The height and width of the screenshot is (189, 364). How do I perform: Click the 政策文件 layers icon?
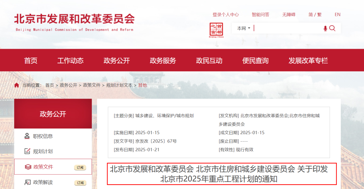click(28, 167)
